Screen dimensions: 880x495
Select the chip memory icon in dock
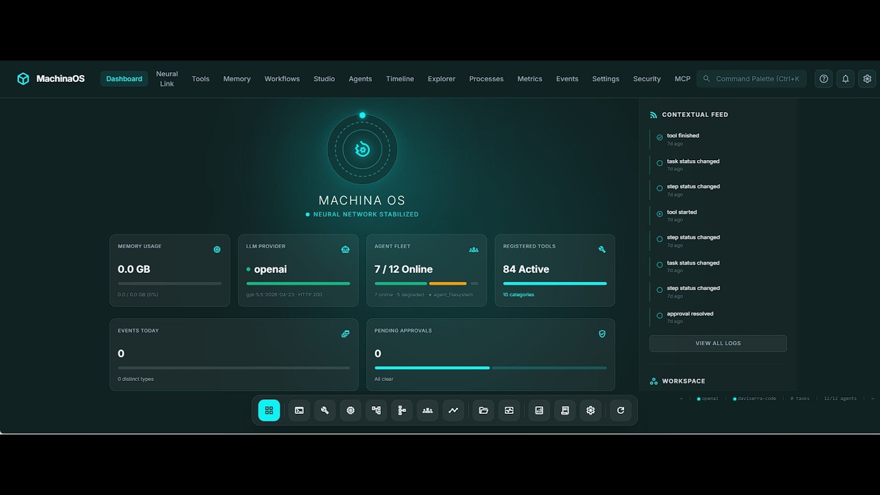[x=351, y=410]
